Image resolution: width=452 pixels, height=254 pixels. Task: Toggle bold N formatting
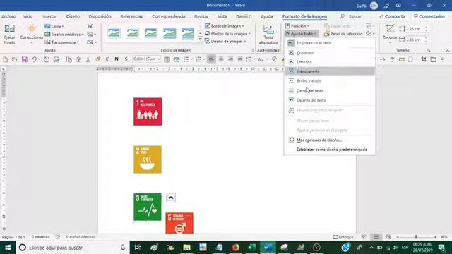pyautogui.click(x=117, y=59)
